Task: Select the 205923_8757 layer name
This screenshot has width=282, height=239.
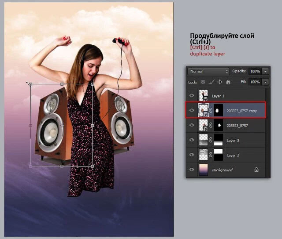Action: (237, 126)
